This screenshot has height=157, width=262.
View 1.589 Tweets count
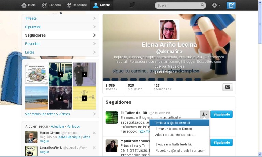111,87
